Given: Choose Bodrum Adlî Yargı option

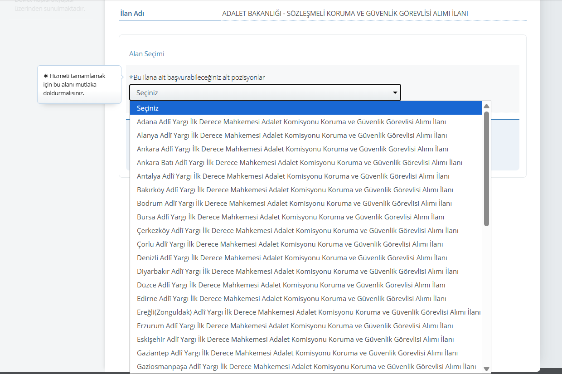Looking at the screenshot, I should [x=306, y=204].
